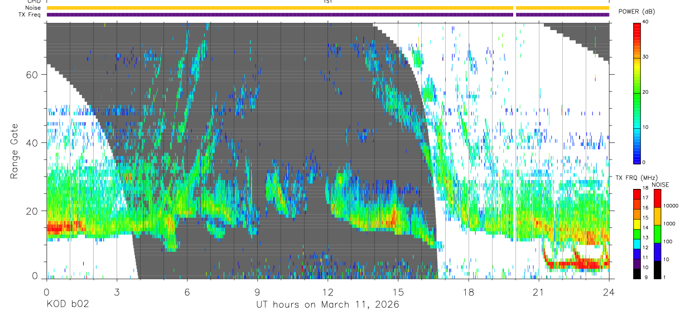Screen dimensions: 685x316
Task: Click the 'Range Gate' y-axis title
Action: click(x=15, y=150)
